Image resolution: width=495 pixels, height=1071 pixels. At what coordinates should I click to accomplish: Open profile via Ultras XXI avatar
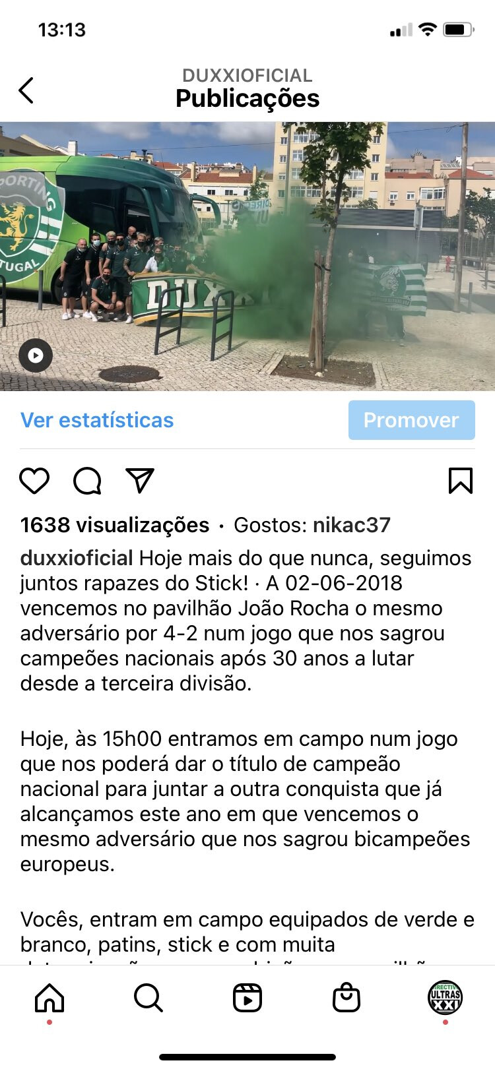tap(445, 997)
